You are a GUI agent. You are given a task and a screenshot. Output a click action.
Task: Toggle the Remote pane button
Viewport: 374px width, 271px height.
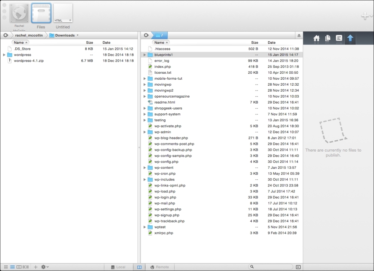click(x=160, y=267)
